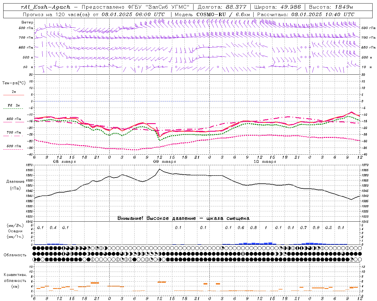The image size is (377, 301).
Task: Click the 'Конвективн.' convective cloud label
Action: pos(15,275)
